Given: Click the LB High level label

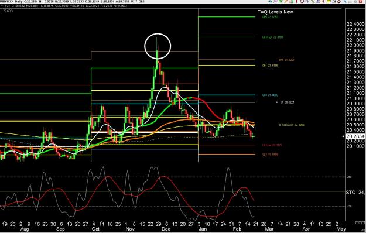Looking at the screenshot, I should tap(273, 37).
